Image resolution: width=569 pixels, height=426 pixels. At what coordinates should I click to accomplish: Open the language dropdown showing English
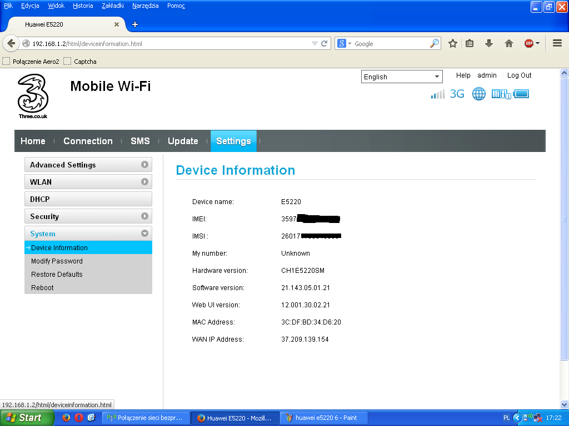[x=401, y=77]
